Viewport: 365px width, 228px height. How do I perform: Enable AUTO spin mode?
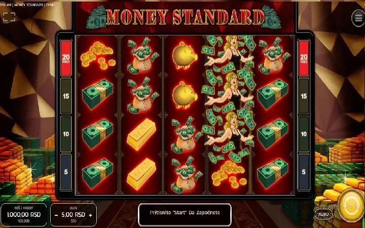[x=323, y=214]
